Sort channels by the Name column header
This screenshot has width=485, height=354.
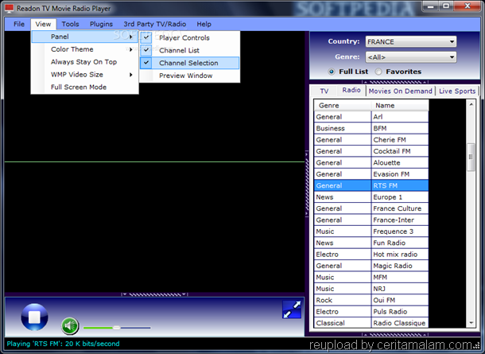tap(400, 105)
